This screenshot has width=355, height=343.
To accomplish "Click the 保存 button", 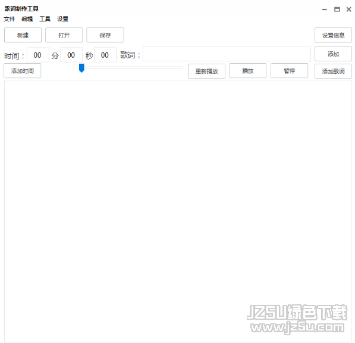I will click(105, 35).
